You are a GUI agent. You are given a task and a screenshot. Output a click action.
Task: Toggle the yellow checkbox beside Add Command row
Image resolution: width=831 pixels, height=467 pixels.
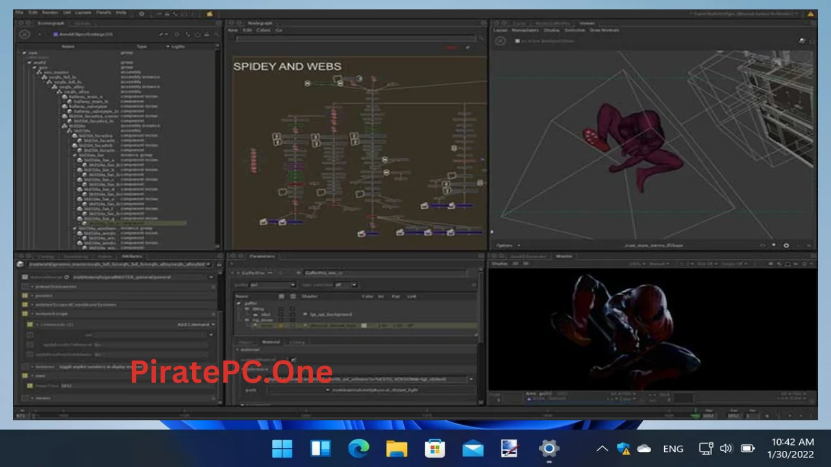pyautogui.click(x=30, y=324)
